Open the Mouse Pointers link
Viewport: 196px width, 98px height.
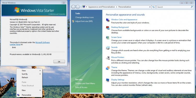(118, 57)
